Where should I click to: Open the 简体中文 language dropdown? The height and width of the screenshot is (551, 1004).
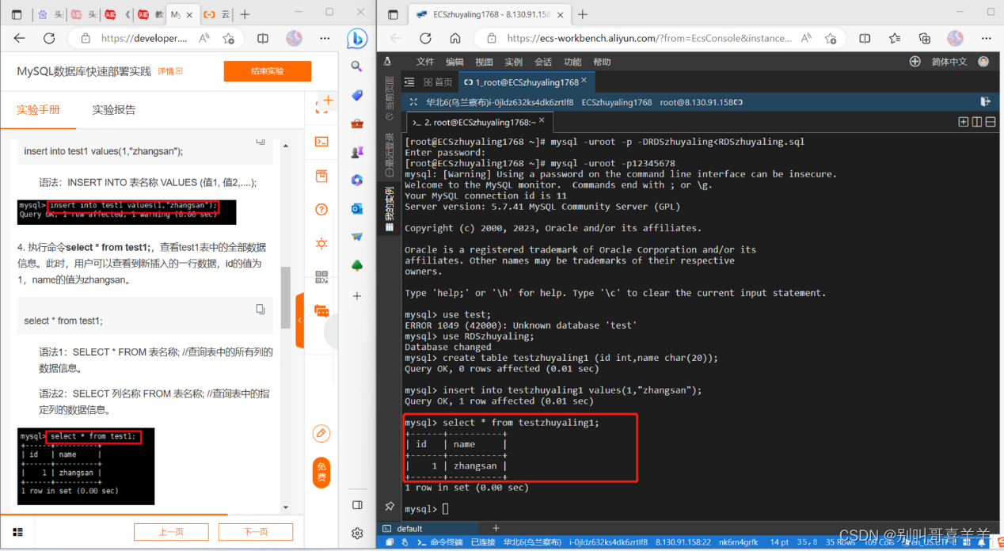949,62
